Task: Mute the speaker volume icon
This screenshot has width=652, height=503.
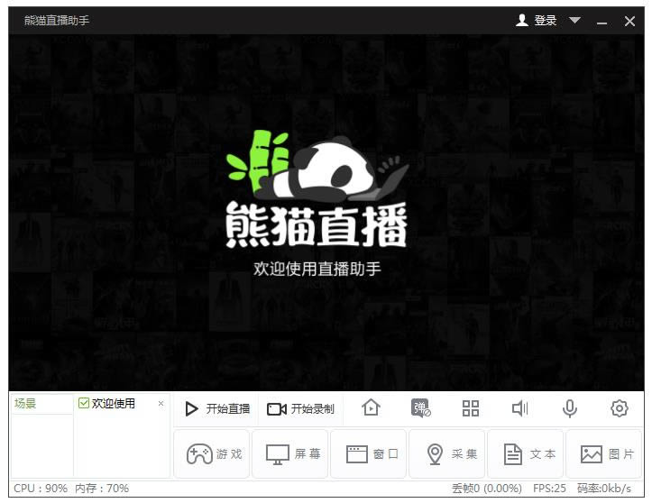Action: 520,408
